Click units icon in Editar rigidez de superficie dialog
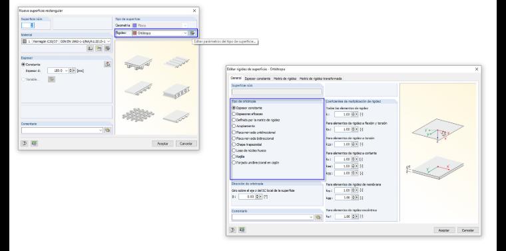 tap(242, 230)
